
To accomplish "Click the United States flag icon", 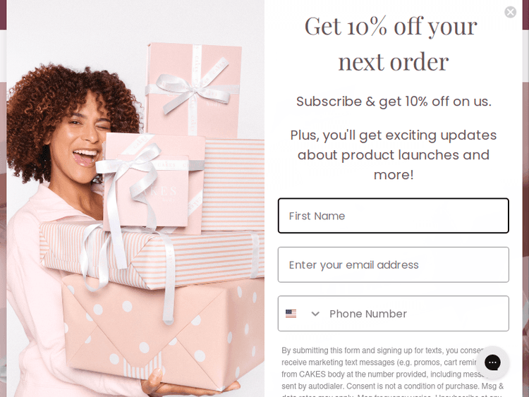I will click(291, 314).
